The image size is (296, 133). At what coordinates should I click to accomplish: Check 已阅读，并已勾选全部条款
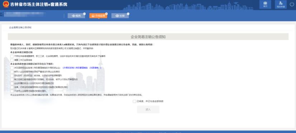134,101
